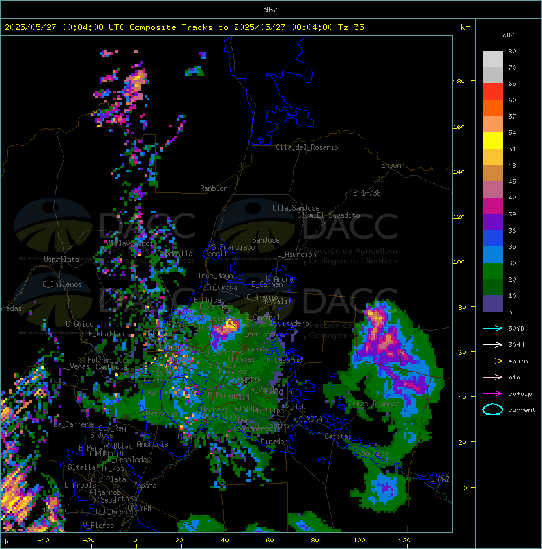The width and height of the screenshot is (542, 549).
Task: Click the eburn legend label
Action: [518, 361]
